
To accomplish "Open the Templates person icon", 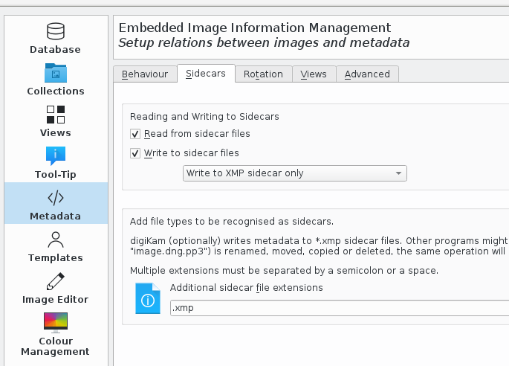I will (x=56, y=240).
